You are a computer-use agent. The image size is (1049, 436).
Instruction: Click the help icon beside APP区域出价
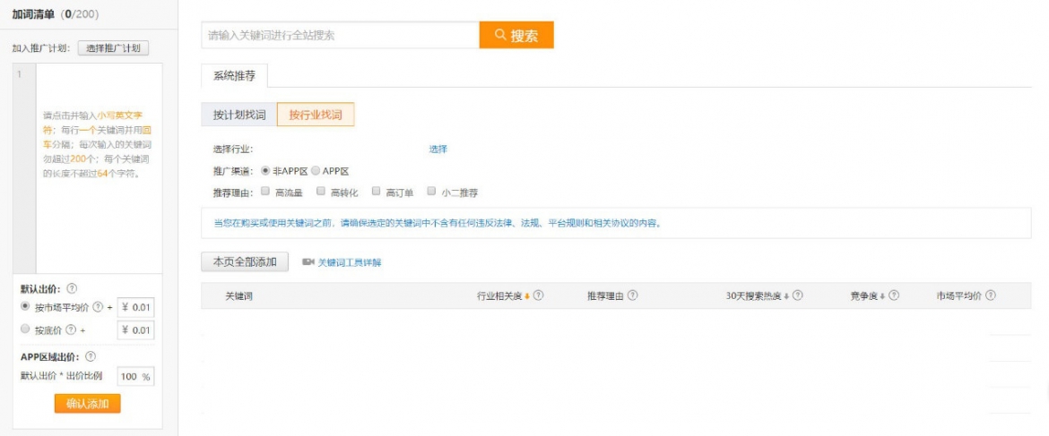pos(91,356)
